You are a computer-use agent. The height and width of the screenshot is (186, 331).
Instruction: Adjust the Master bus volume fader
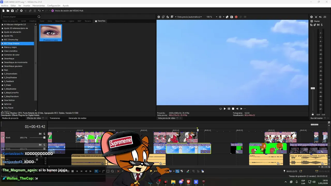313,88
